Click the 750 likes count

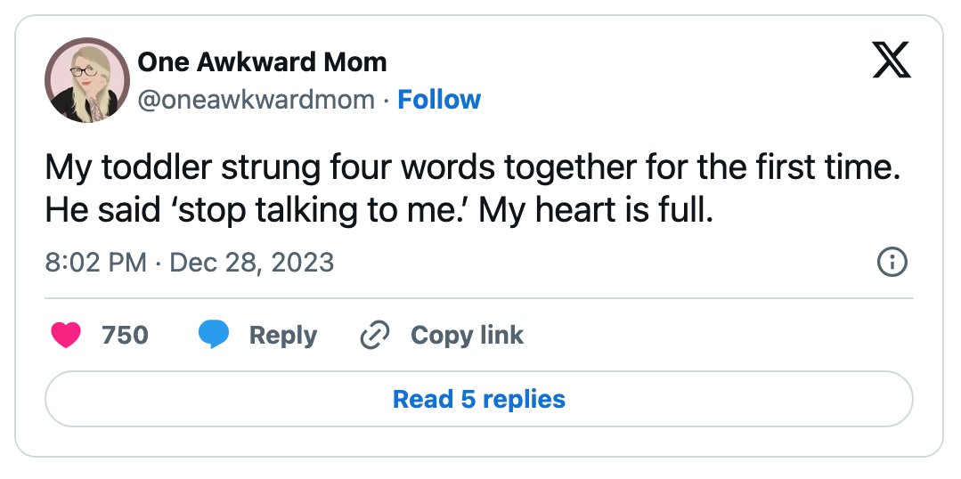(x=125, y=335)
